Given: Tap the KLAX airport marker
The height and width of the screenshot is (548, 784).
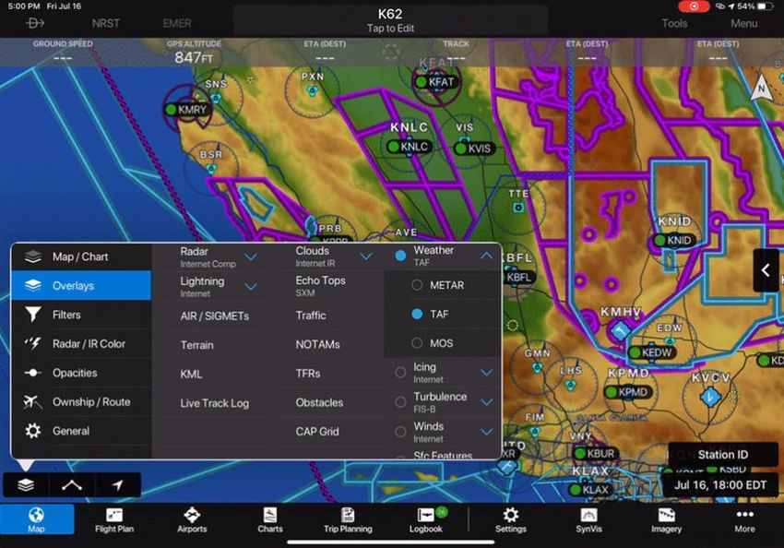Looking at the screenshot, I should (590, 490).
